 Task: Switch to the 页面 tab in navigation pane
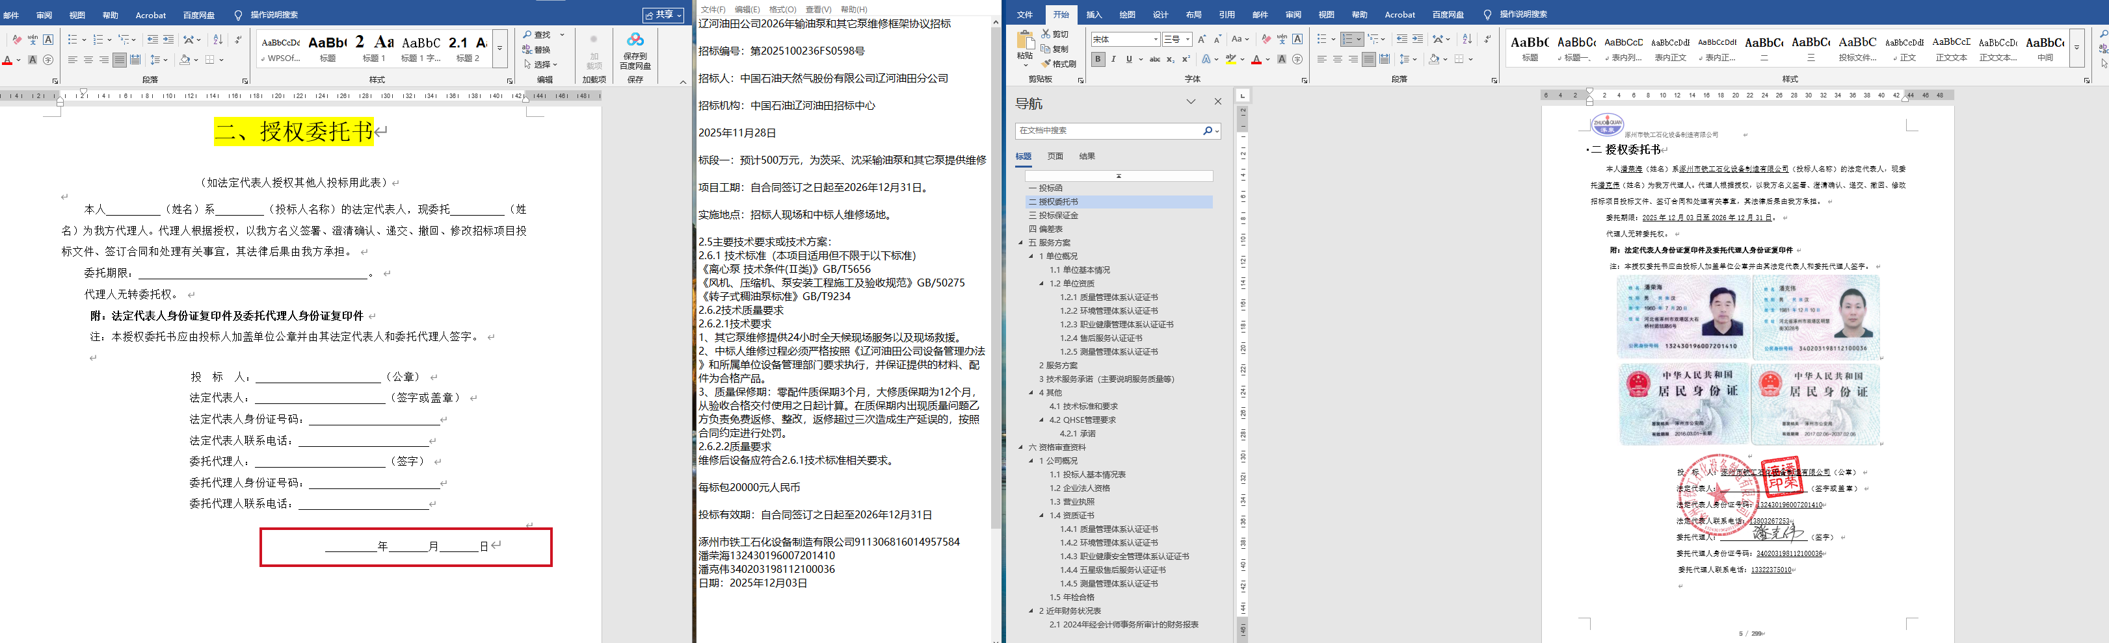[x=1055, y=157]
